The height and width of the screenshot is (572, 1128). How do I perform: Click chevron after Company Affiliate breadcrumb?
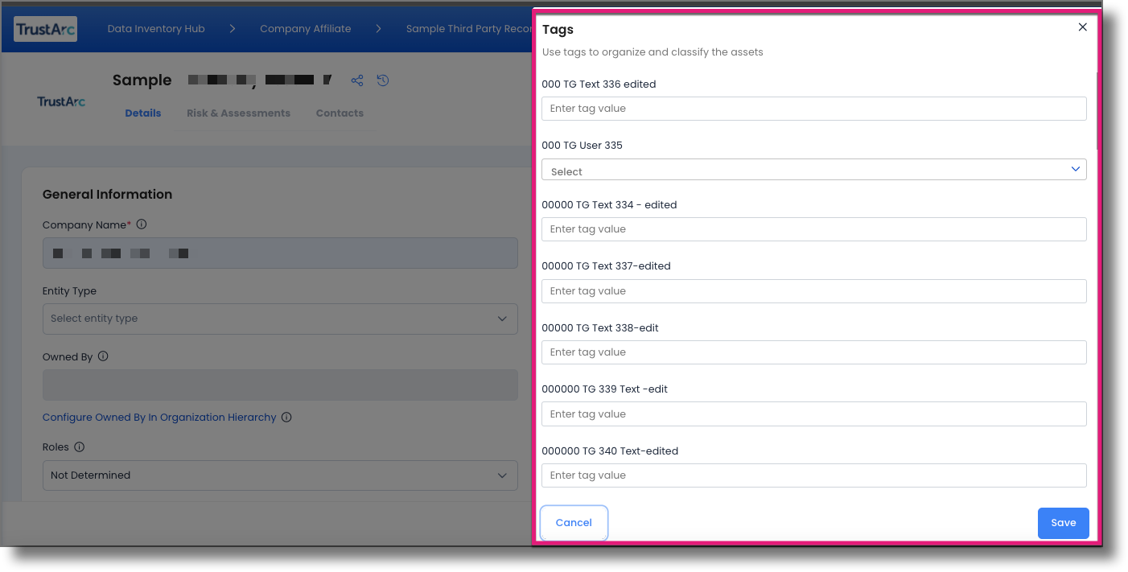[x=378, y=29]
